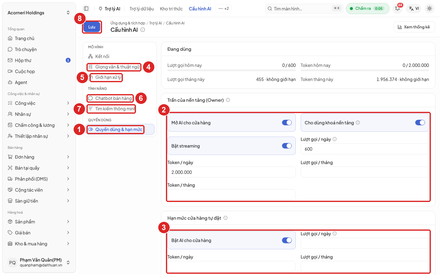
Task: Click Chấm ra check-out button
Action: coord(368,9)
